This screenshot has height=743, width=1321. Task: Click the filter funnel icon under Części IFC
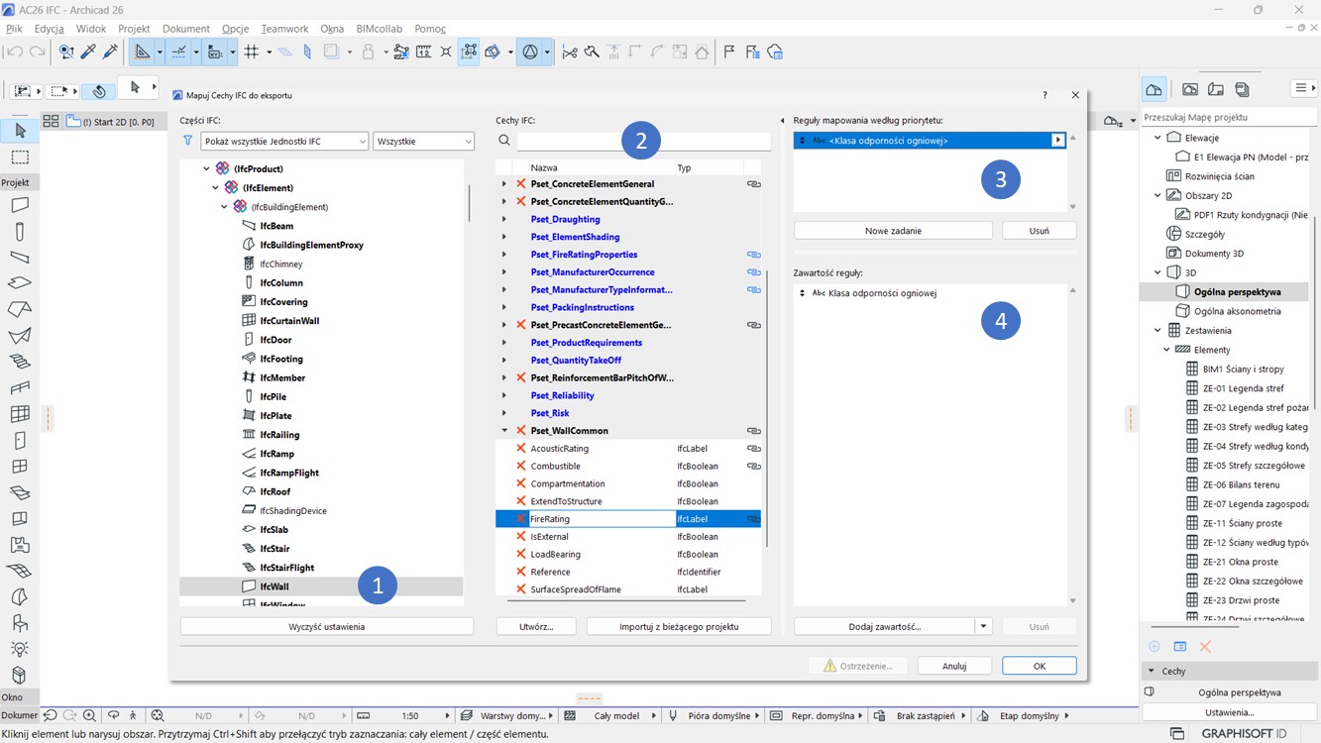pos(188,142)
